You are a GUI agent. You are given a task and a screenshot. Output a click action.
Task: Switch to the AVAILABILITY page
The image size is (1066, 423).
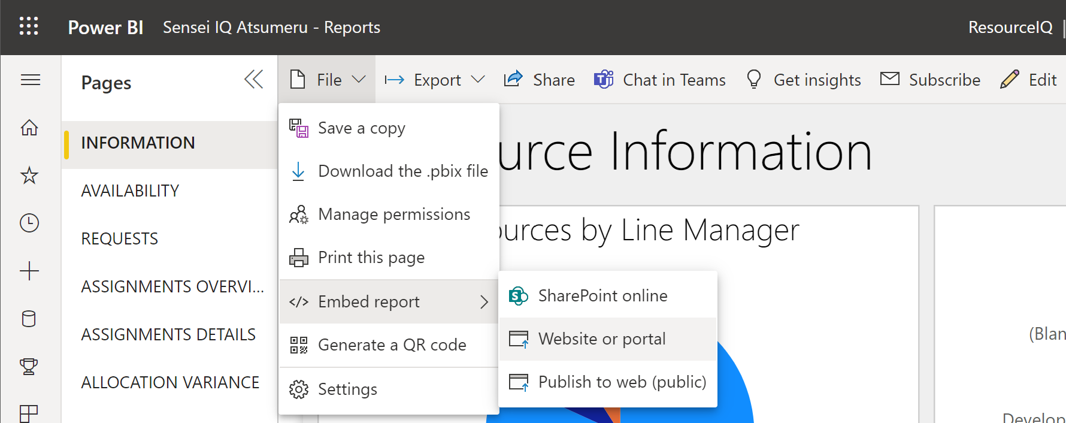click(130, 191)
